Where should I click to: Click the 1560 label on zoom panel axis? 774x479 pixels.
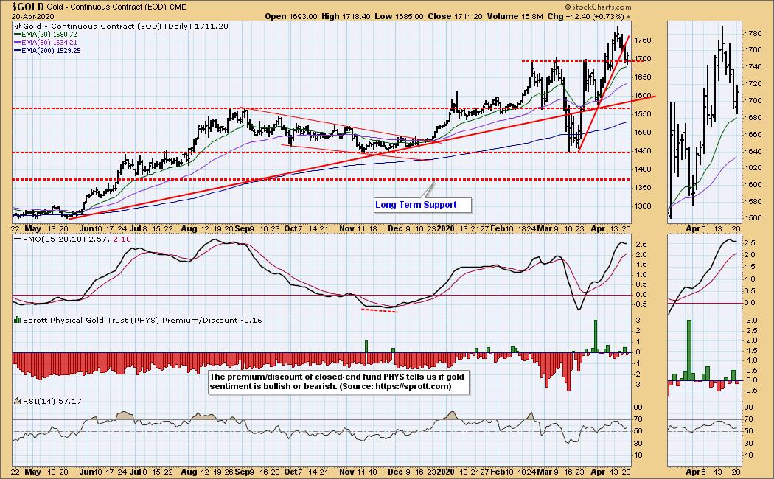point(753,219)
